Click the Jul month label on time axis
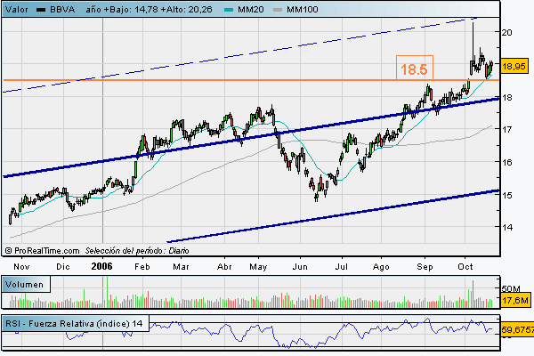This screenshot has width=534, height=356. click(341, 267)
